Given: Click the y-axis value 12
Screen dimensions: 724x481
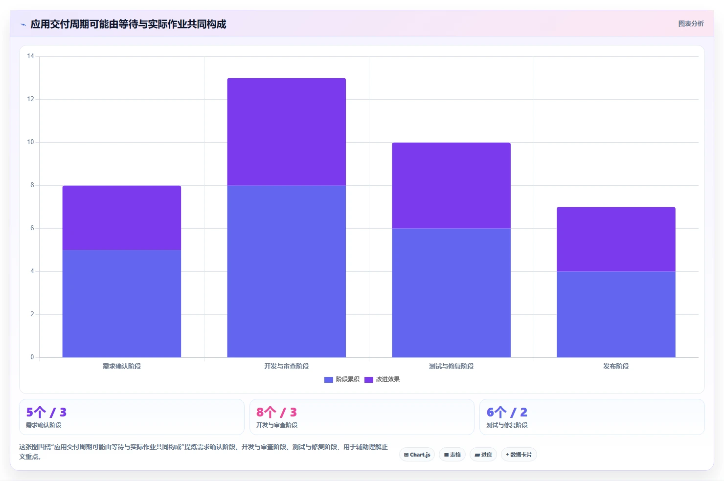Looking at the screenshot, I should (x=31, y=99).
